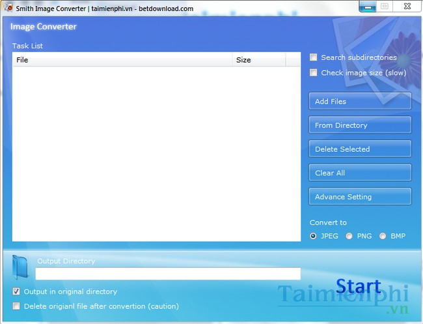Click the Output Directory folder icon
423x324 pixels.
point(20,267)
